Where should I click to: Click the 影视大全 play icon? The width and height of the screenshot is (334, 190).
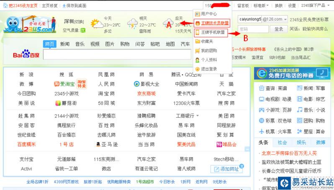click(x=136, y=84)
